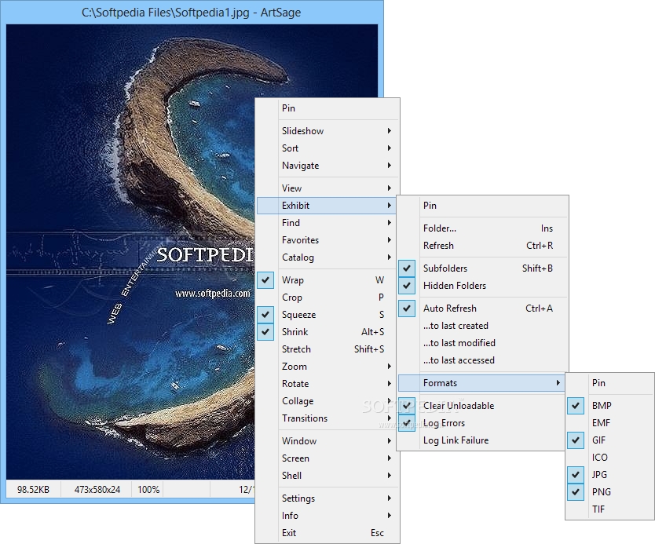Click Pin in the main context menu

pos(327,108)
